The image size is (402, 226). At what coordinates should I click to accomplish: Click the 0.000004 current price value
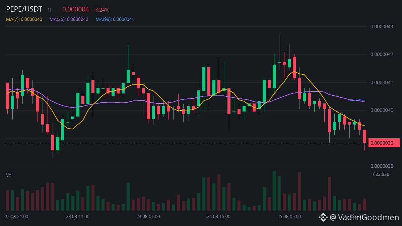(x=76, y=10)
